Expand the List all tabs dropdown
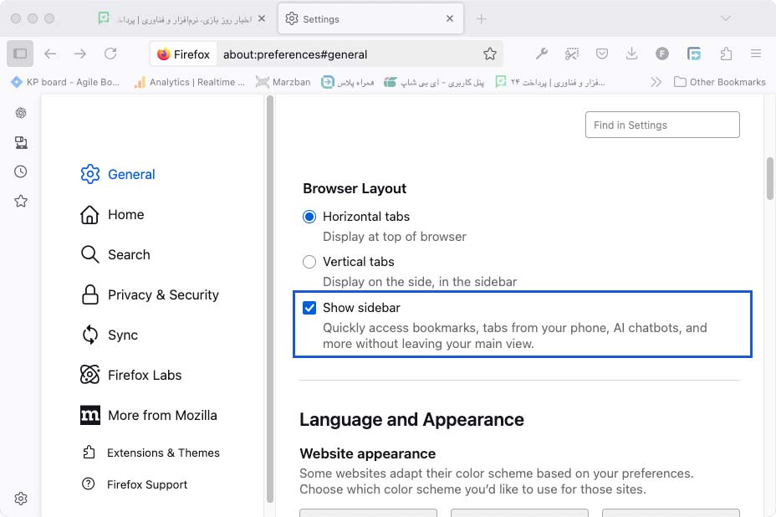 coord(725,18)
